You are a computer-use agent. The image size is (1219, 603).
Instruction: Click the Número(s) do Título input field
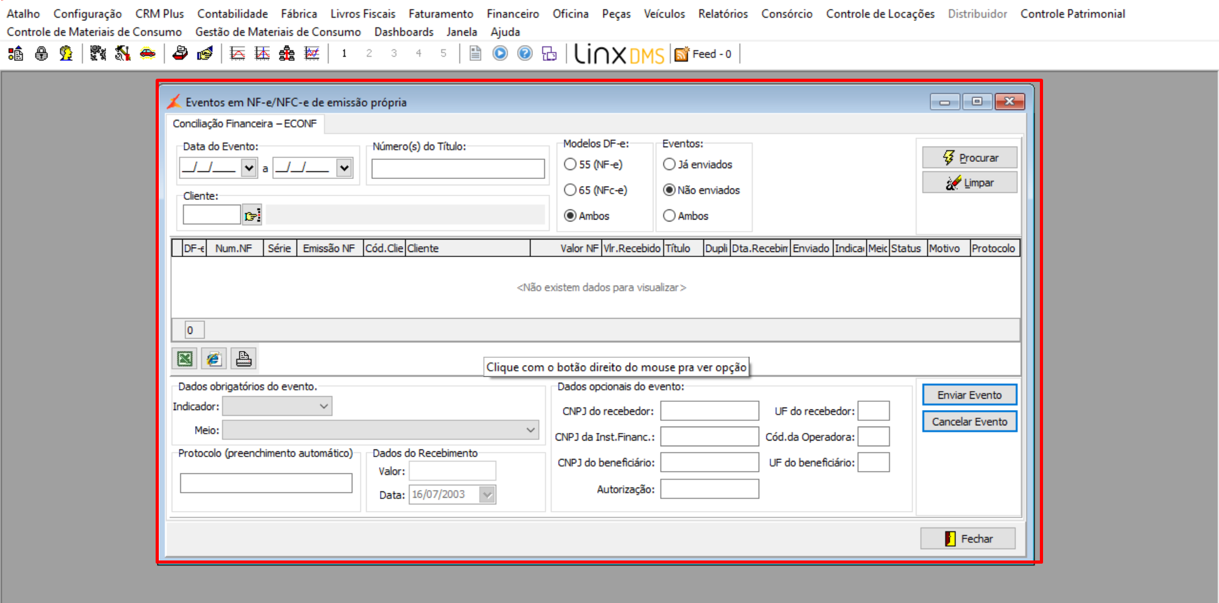point(458,169)
